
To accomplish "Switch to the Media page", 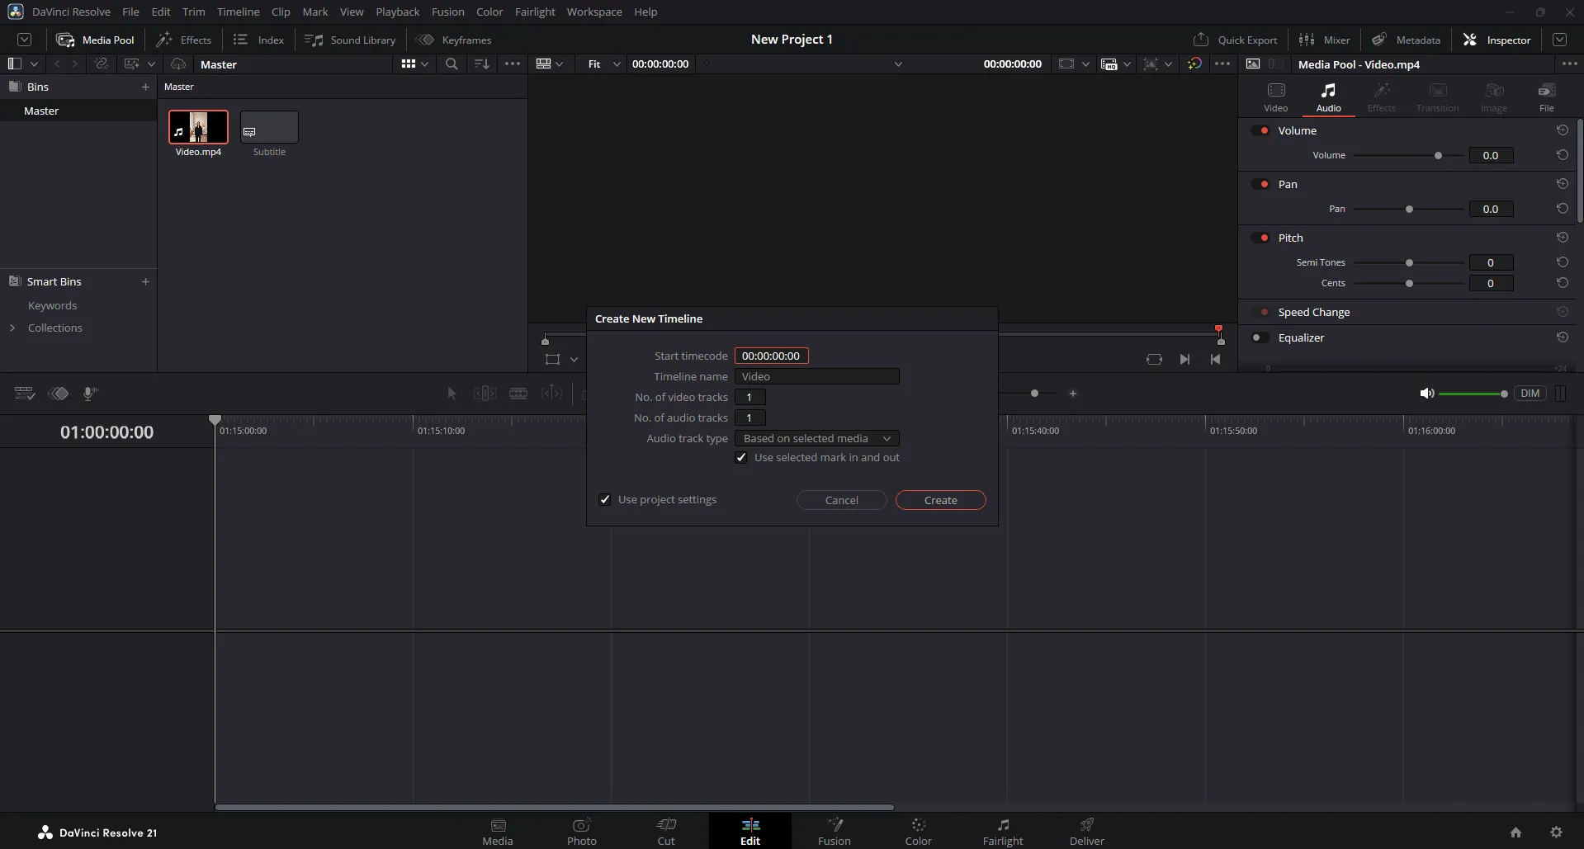I will click(x=498, y=832).
